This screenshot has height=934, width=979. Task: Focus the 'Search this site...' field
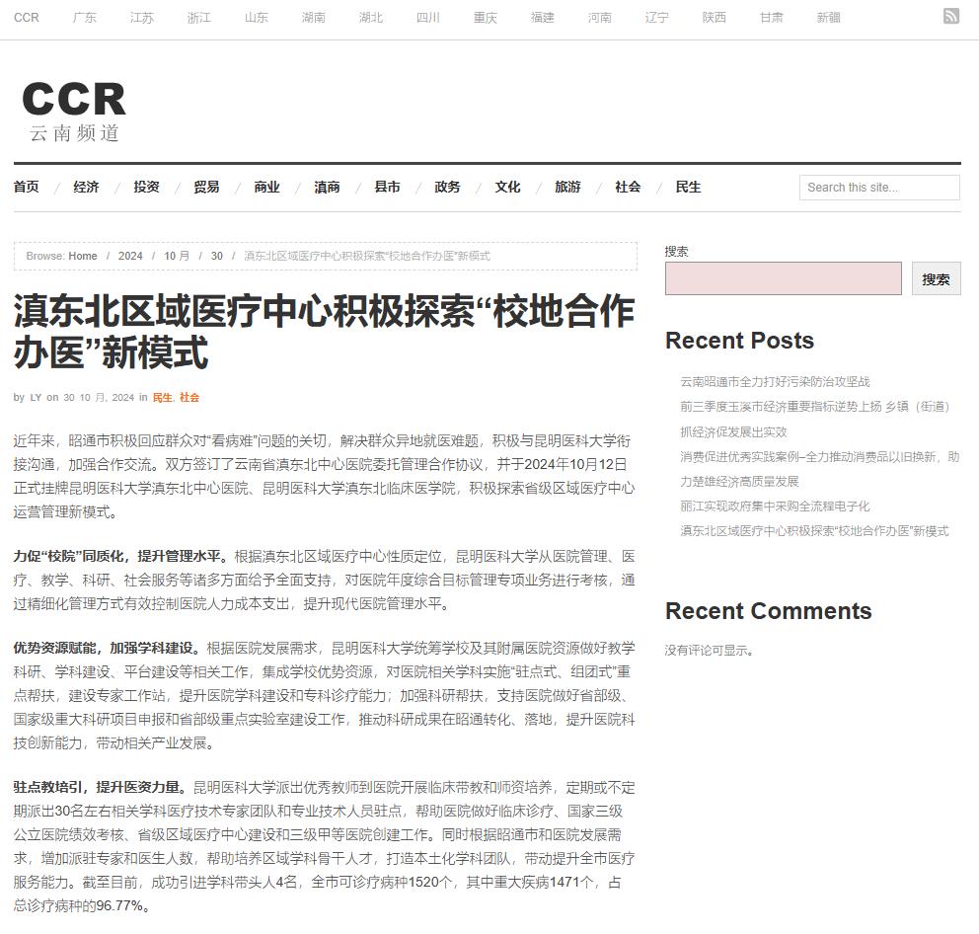tap(879, 188)
